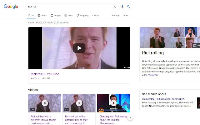Click the 'YouTube · cotter548' source text
Viewport: 200px width, 125px height.
(x=41, y=78)
